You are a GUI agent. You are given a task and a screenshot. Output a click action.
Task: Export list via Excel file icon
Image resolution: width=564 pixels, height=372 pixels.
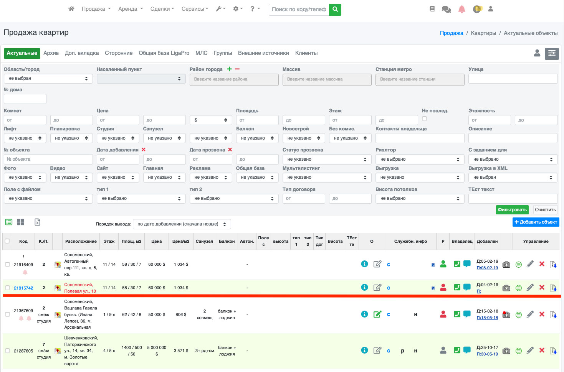[37, 222]
